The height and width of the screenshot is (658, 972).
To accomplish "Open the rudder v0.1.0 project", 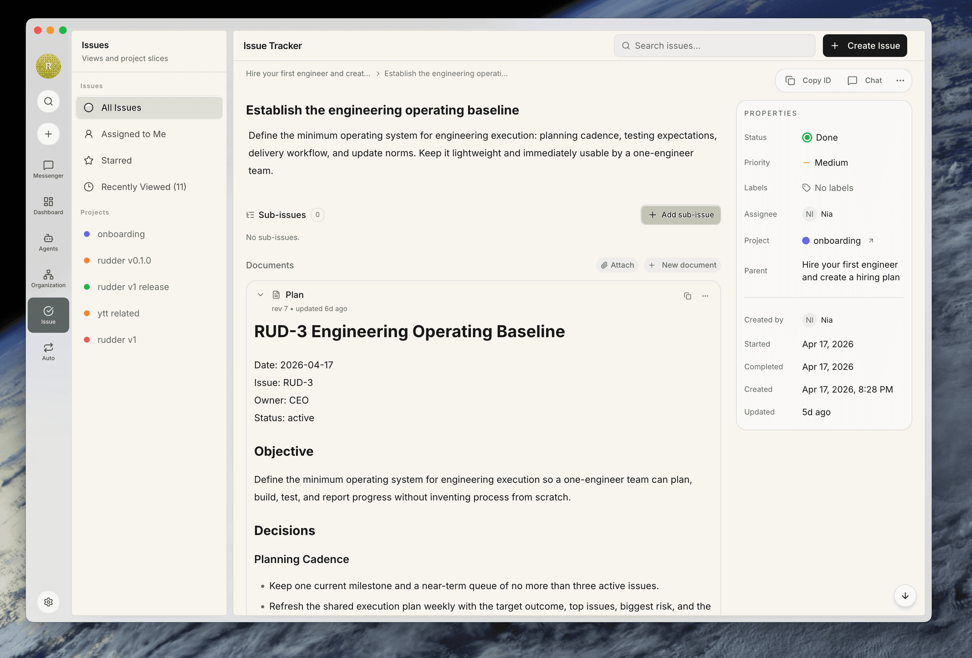I will (x=149, y=260).
